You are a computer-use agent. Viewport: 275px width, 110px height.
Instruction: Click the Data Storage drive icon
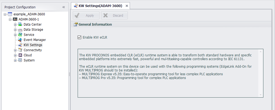(x=20, y=30)
